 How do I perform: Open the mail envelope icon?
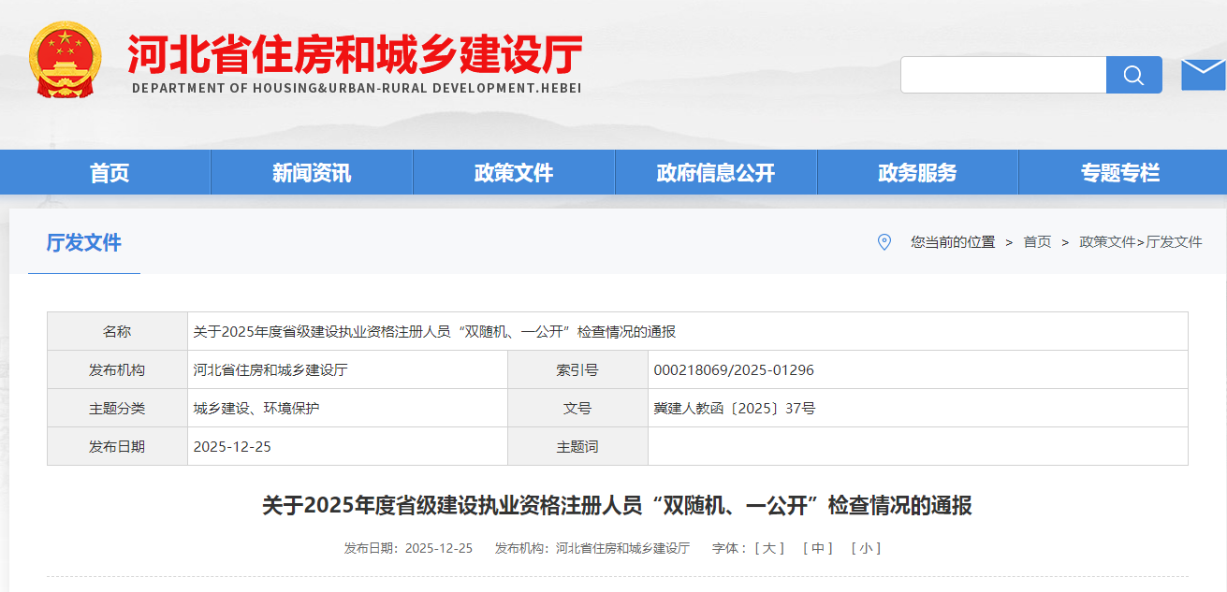(x=1203, y=75)
